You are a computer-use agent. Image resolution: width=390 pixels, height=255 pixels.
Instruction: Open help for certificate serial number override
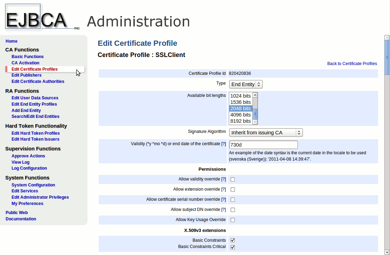(224, 199)
